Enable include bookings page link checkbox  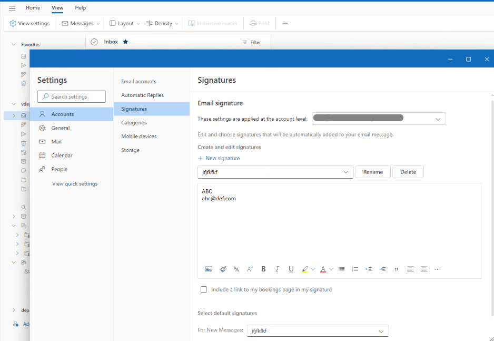tap(204, 289)
